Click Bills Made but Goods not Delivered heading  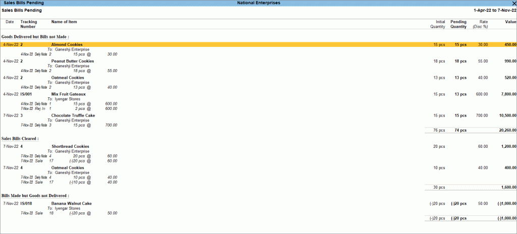pyautogui.click(x=35, y=196)
